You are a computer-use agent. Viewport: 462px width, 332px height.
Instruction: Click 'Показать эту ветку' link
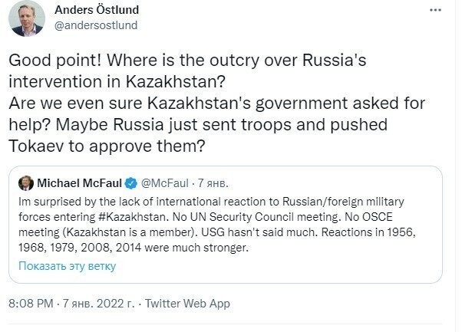click(x=68, y=265)
